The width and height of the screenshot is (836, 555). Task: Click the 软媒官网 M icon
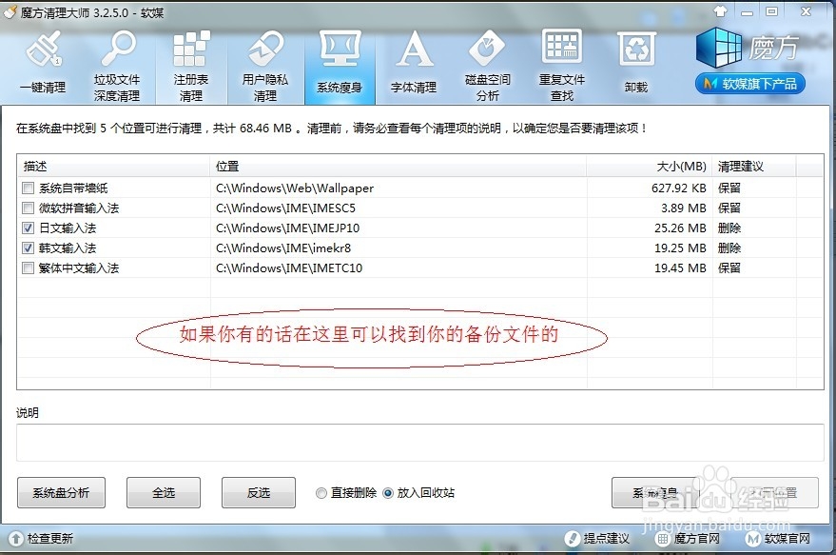[753, 539]
